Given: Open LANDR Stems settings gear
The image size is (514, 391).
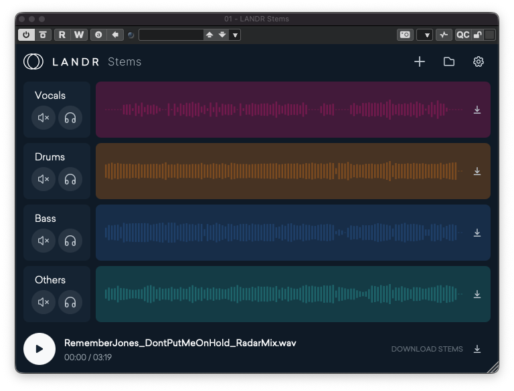Looking at the screenshot, I should (479, 61).
